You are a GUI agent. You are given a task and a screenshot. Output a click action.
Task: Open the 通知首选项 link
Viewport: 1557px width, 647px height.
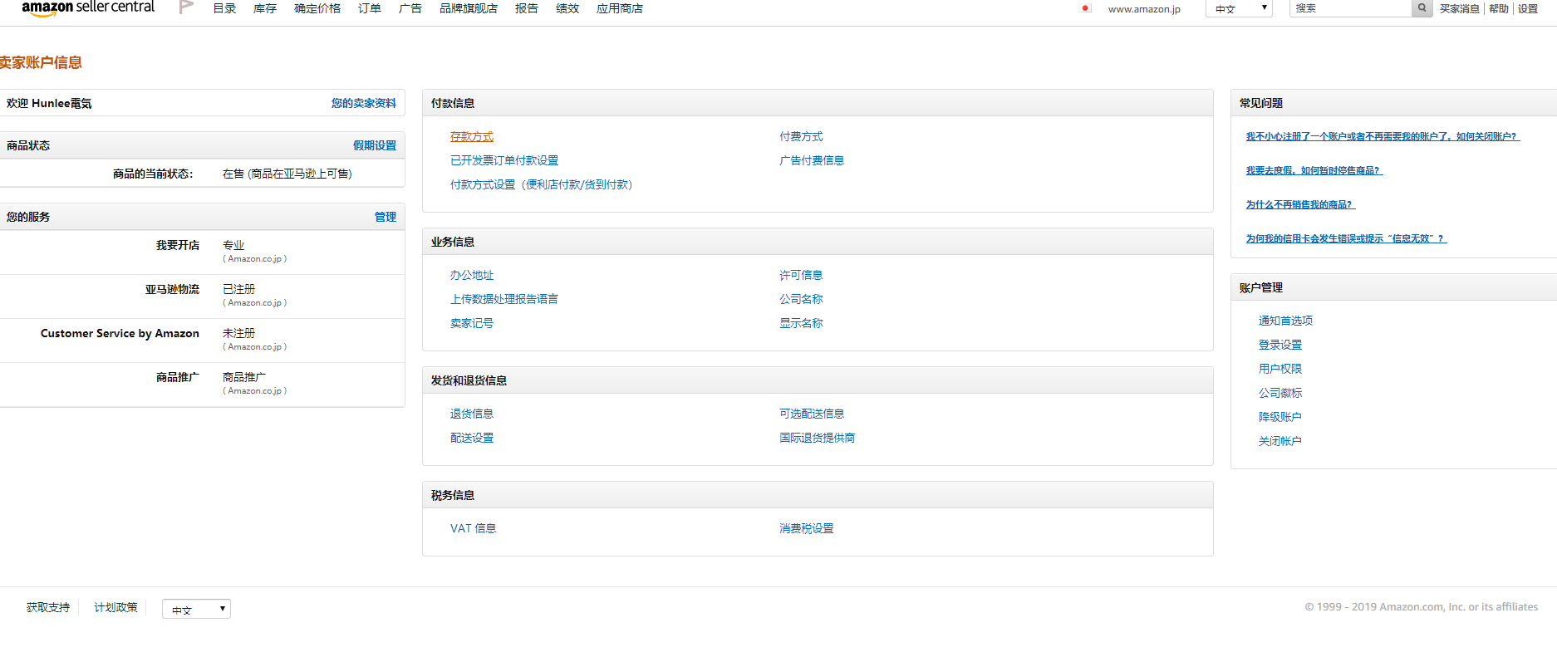1285,321
